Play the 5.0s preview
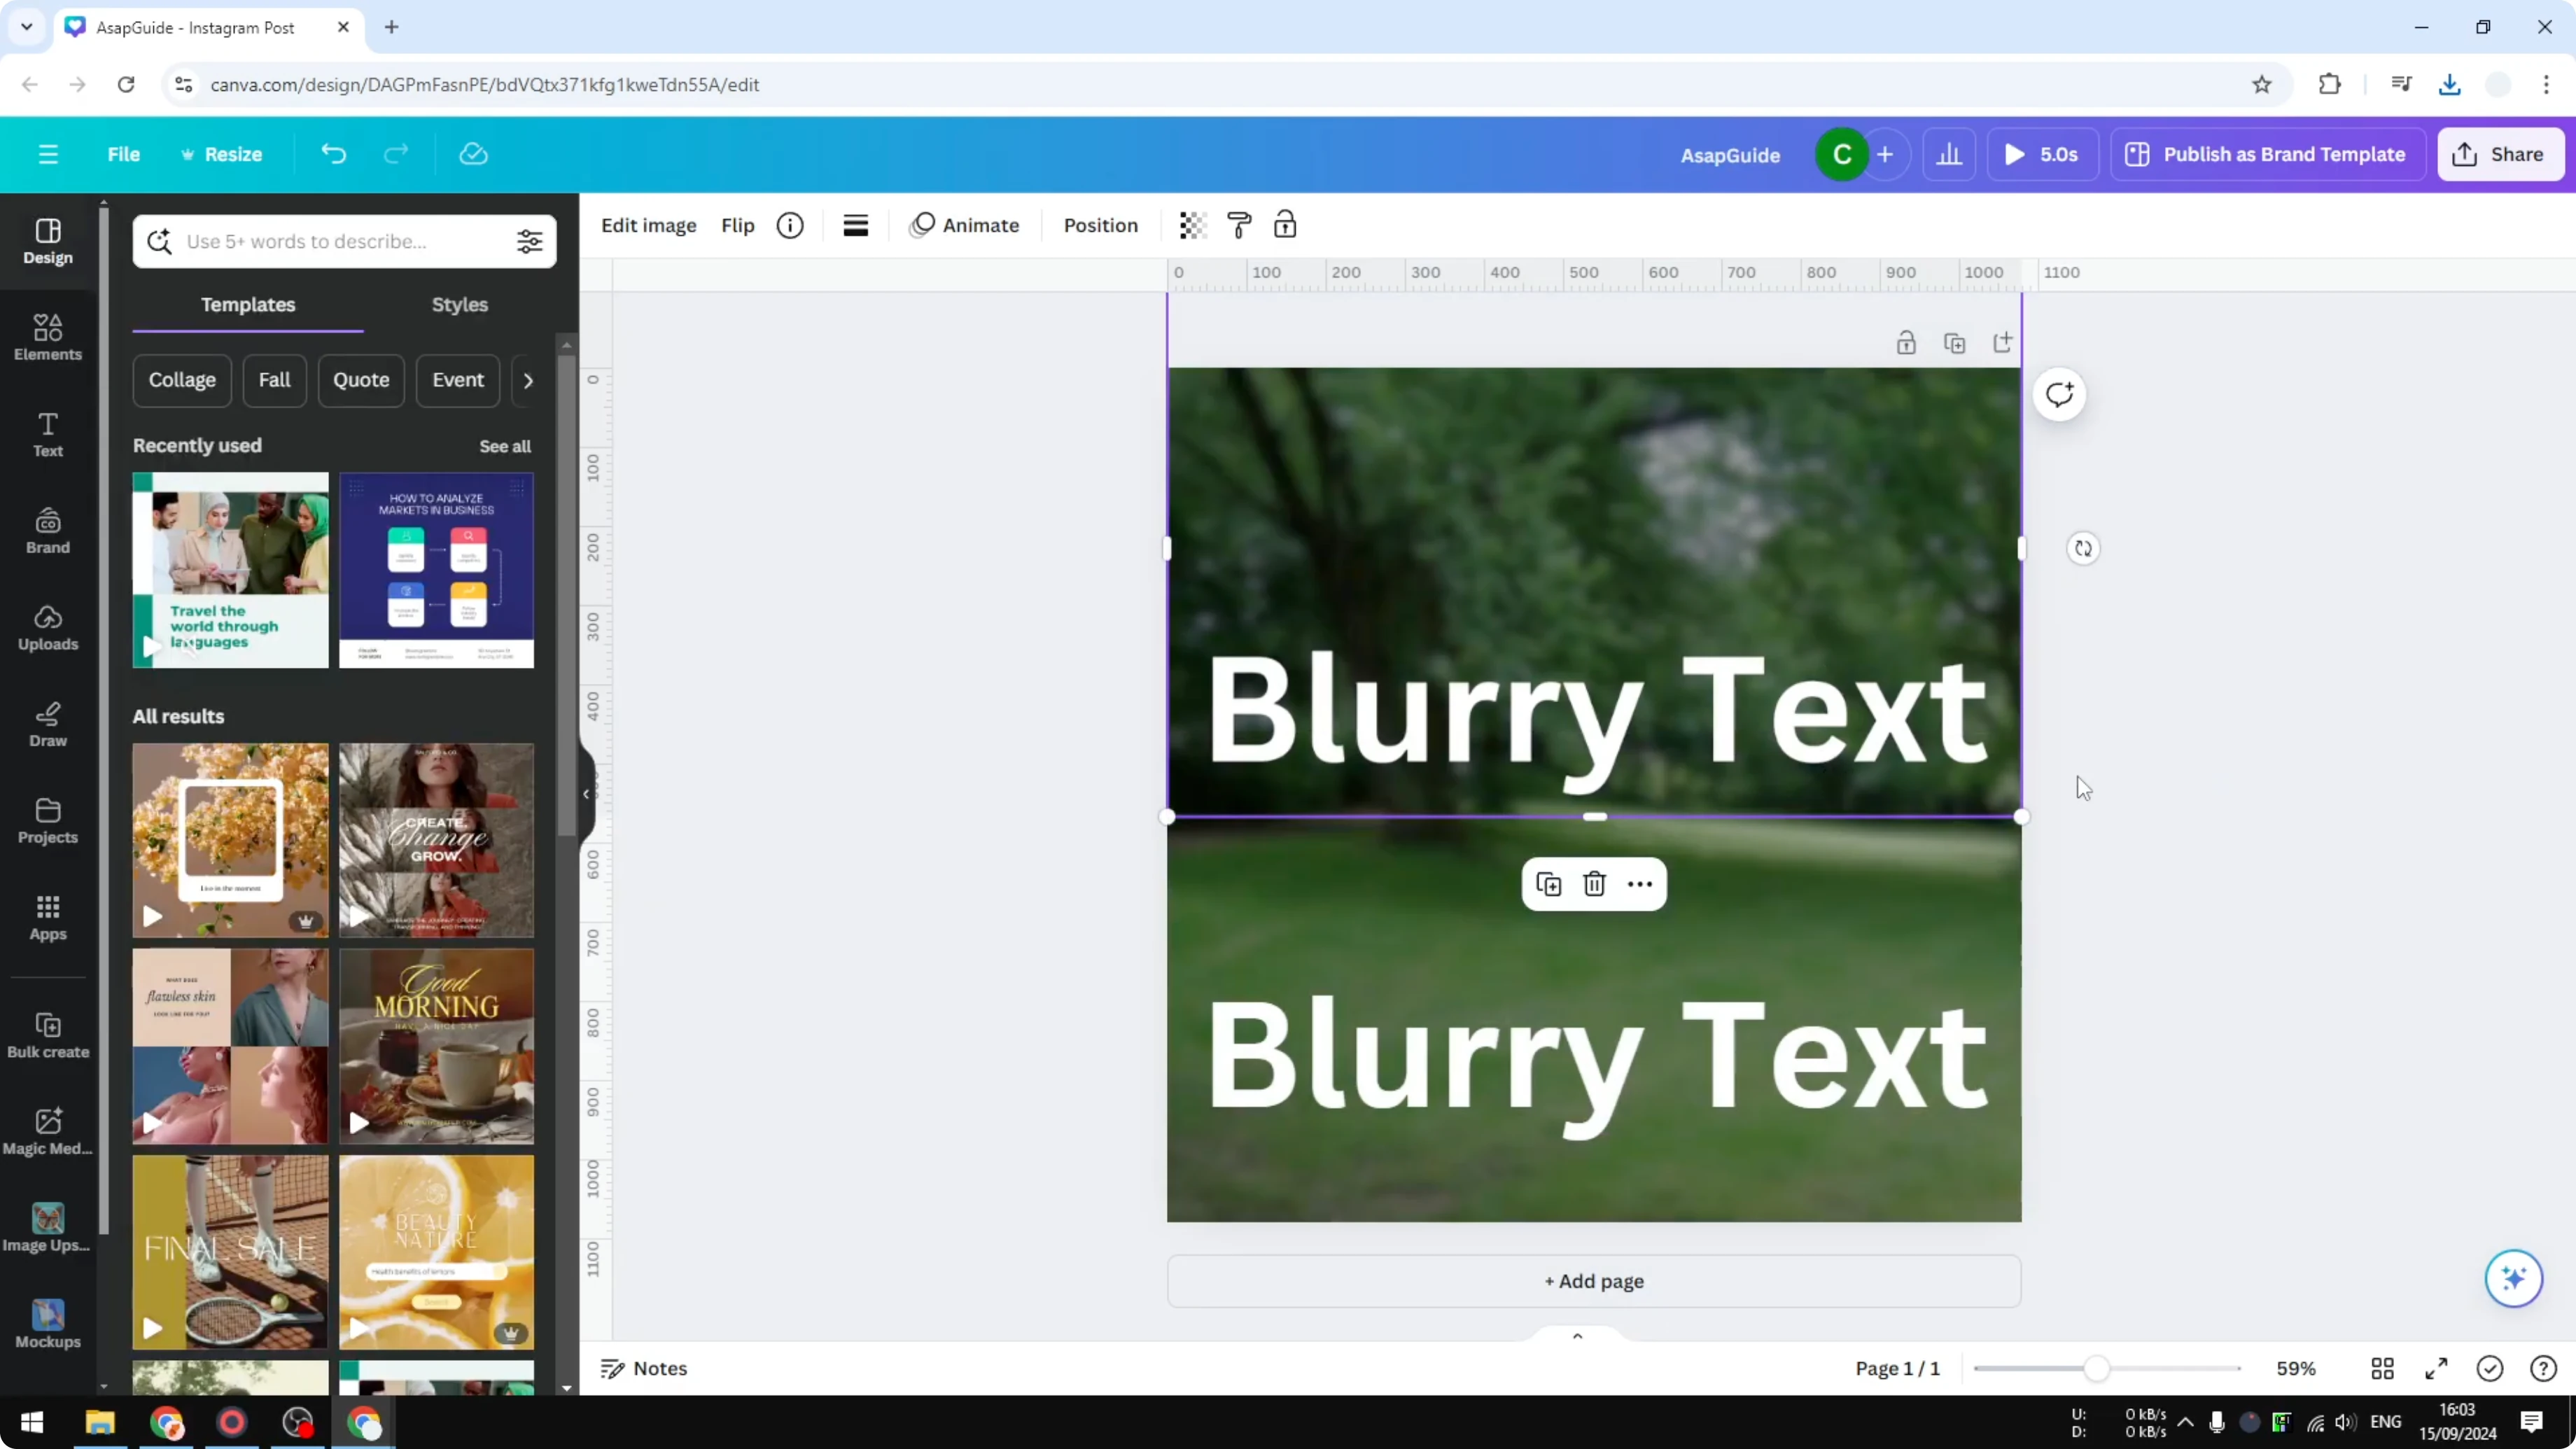The height and width of the screenshot is (1449, 2576). click(x=2043, y=154)
